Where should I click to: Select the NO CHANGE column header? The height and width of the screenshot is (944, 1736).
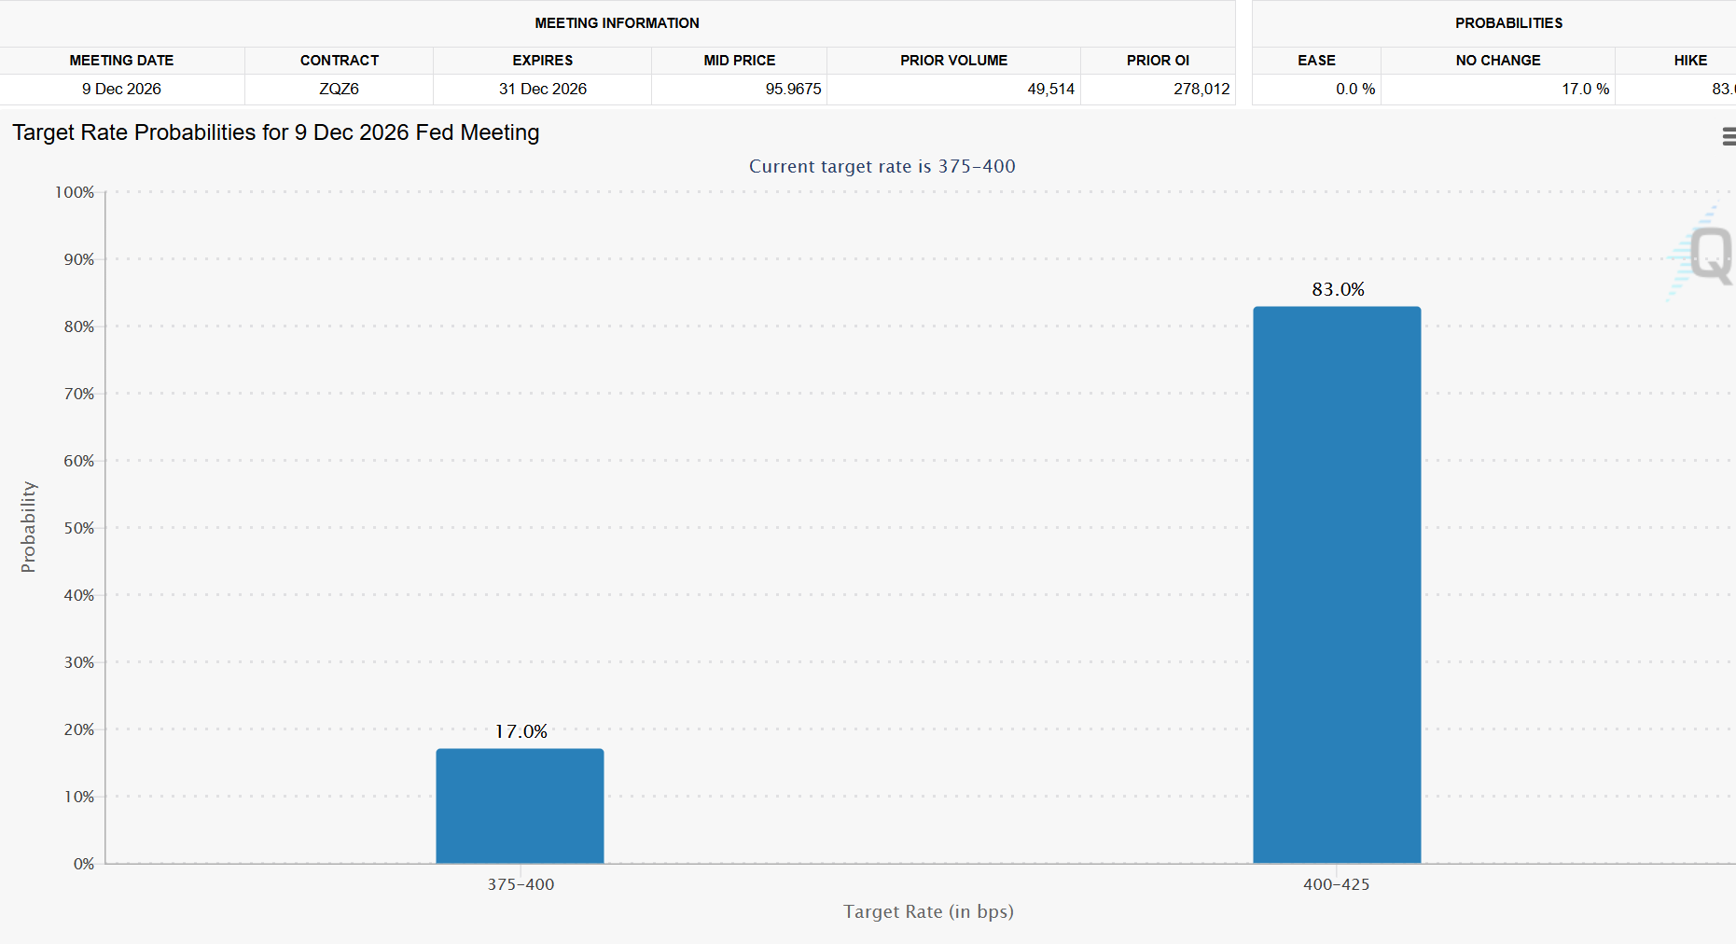pyautogui.click(x=1498, y=61)
